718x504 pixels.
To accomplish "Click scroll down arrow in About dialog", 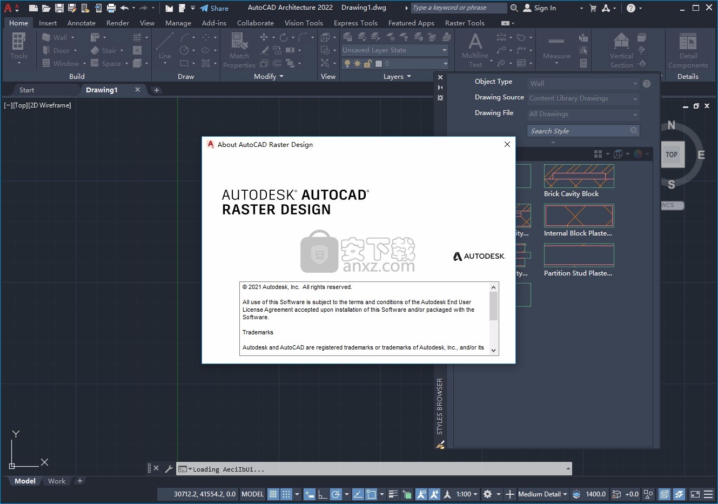I will click(493, 350).
